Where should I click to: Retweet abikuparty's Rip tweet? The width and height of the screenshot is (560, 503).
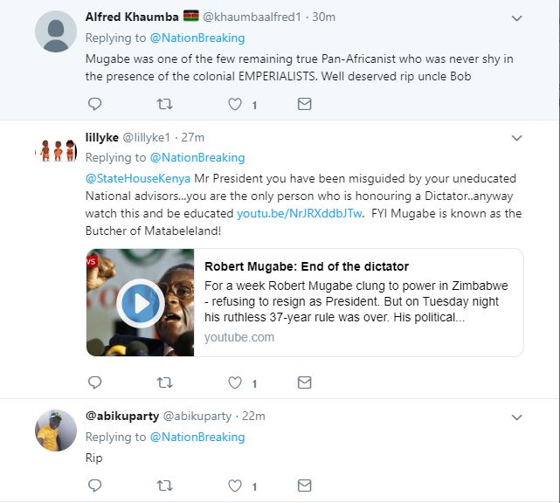click(x=164, y=486)
